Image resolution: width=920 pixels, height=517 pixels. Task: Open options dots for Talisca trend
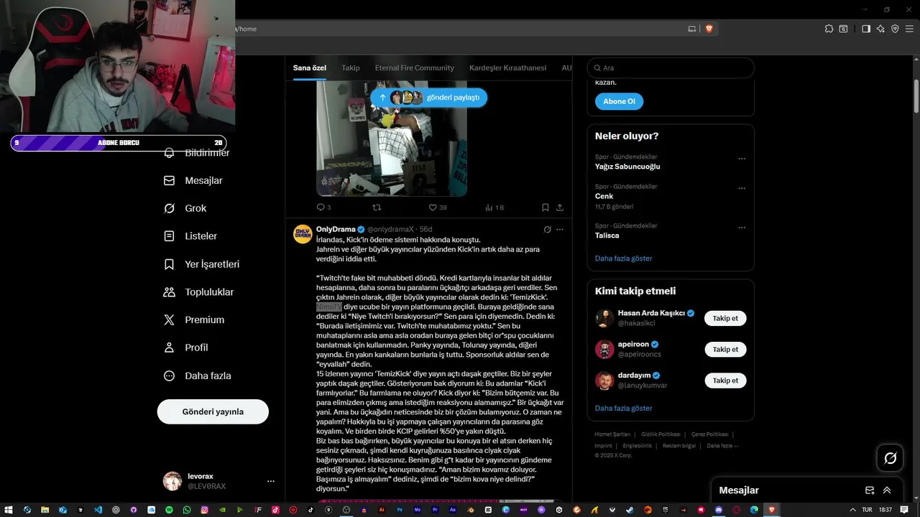pos(742,228)
